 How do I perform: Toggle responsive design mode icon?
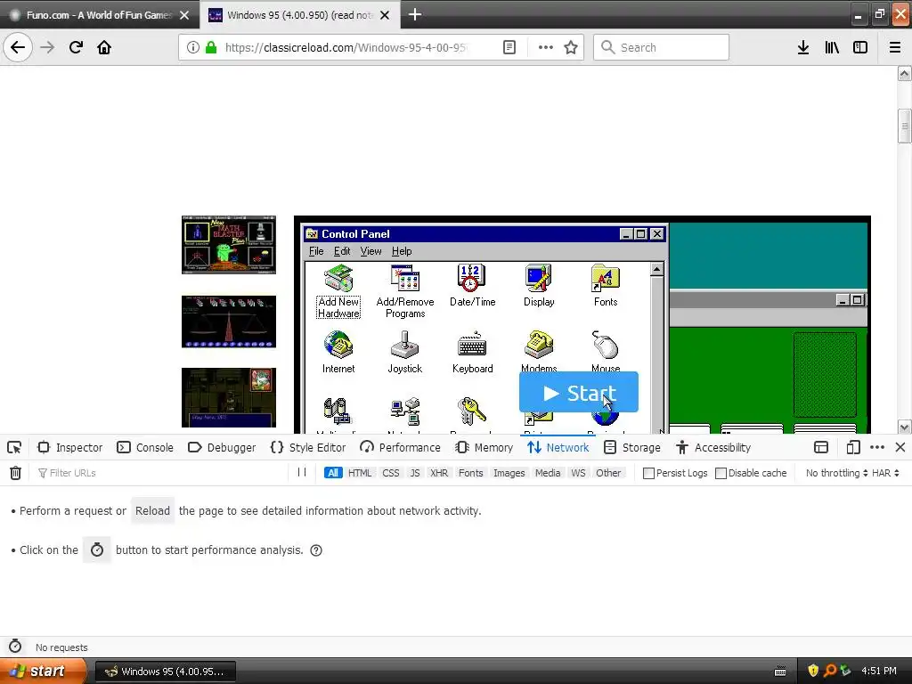pyautogui.click(x=852, y=447)
